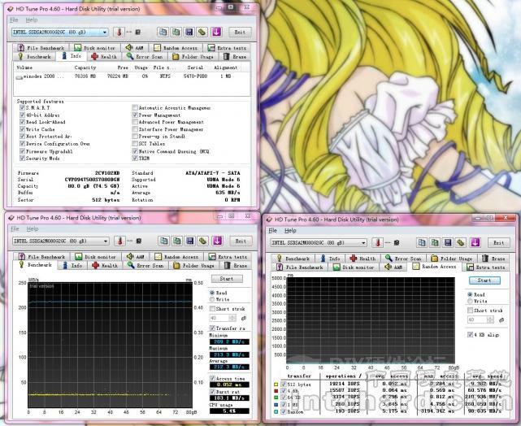The height and width of the screenshot is (426, 521).
Task: Toggle Burst rate checkbox in Benchmark window
Action: pyautogui.click(x=212, y=391)
